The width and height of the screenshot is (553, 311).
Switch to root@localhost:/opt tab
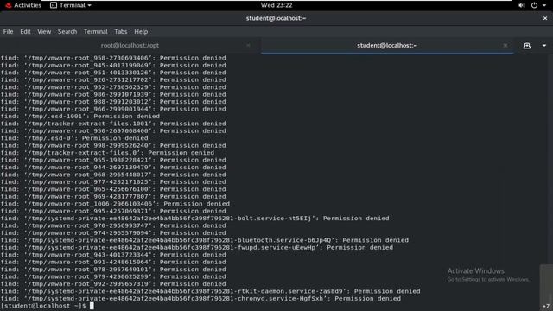pos(130,46)
